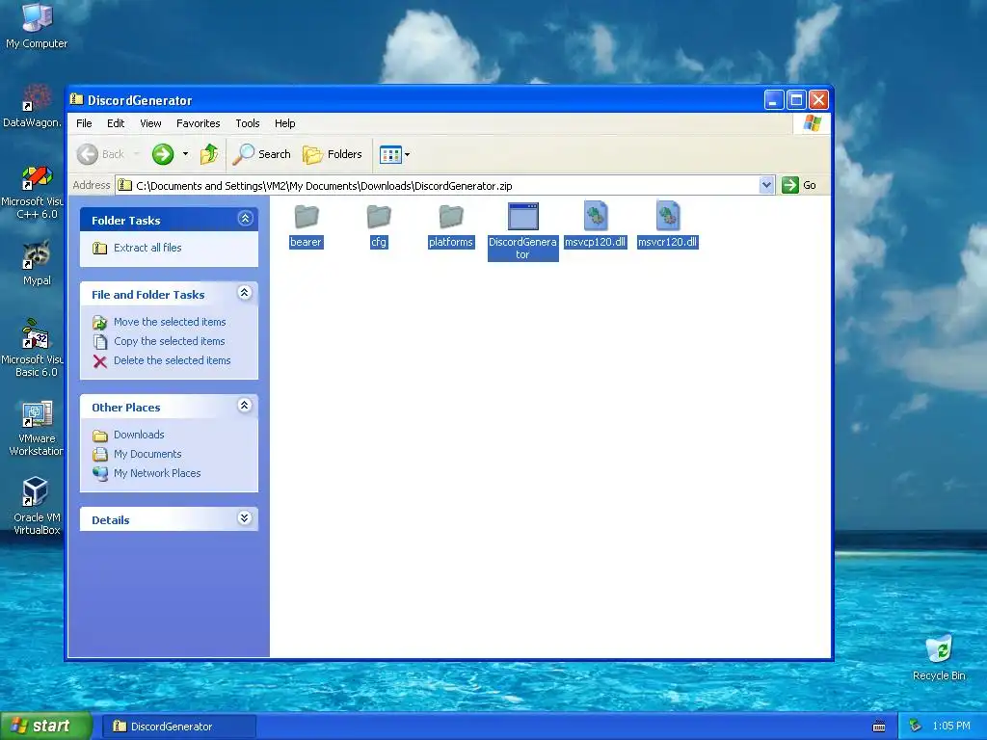The height and width of the screenshot is (740, 987).
Task: Open the Views icon menu
Action: pos(394,154)
